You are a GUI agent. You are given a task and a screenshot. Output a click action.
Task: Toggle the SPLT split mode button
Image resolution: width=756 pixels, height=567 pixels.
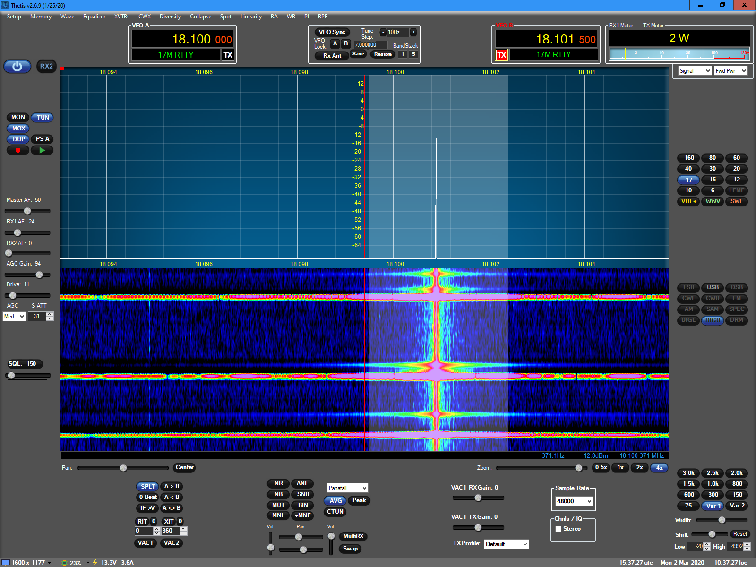[x=147, y=486]
